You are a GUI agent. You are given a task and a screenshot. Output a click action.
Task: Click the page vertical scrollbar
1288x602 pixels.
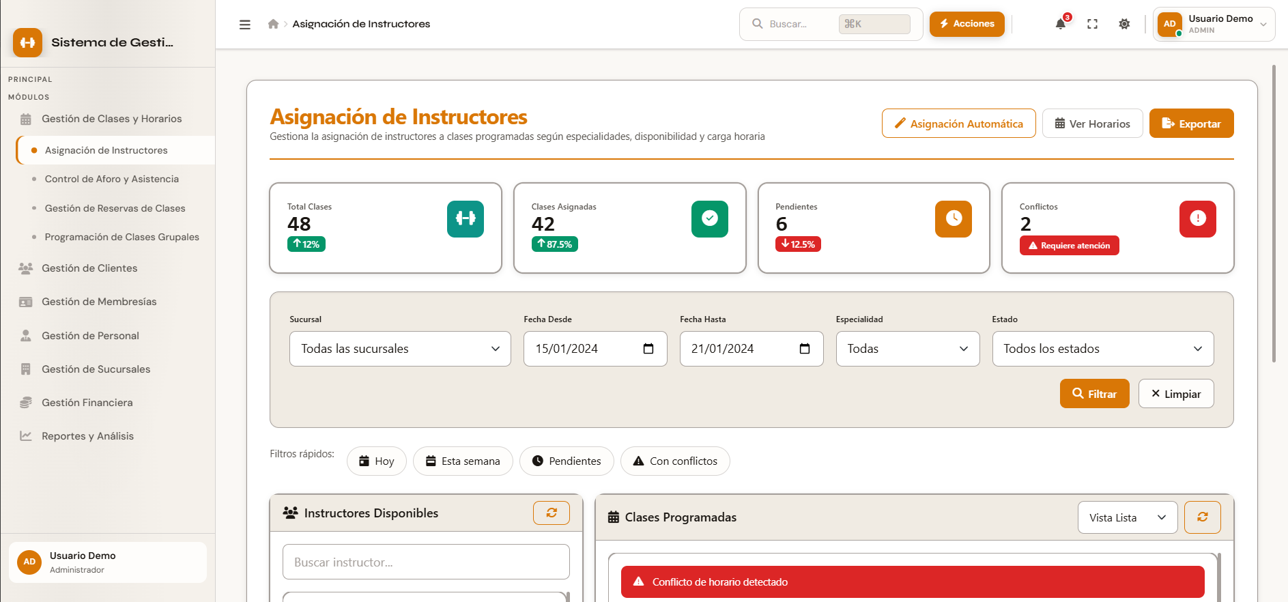[1274, 213]
